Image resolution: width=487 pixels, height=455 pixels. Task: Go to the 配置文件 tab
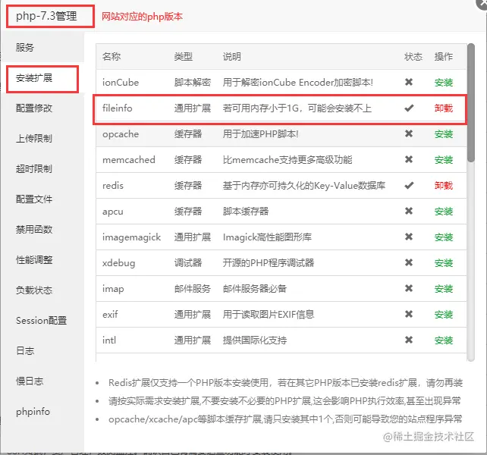tap(42, 199)
